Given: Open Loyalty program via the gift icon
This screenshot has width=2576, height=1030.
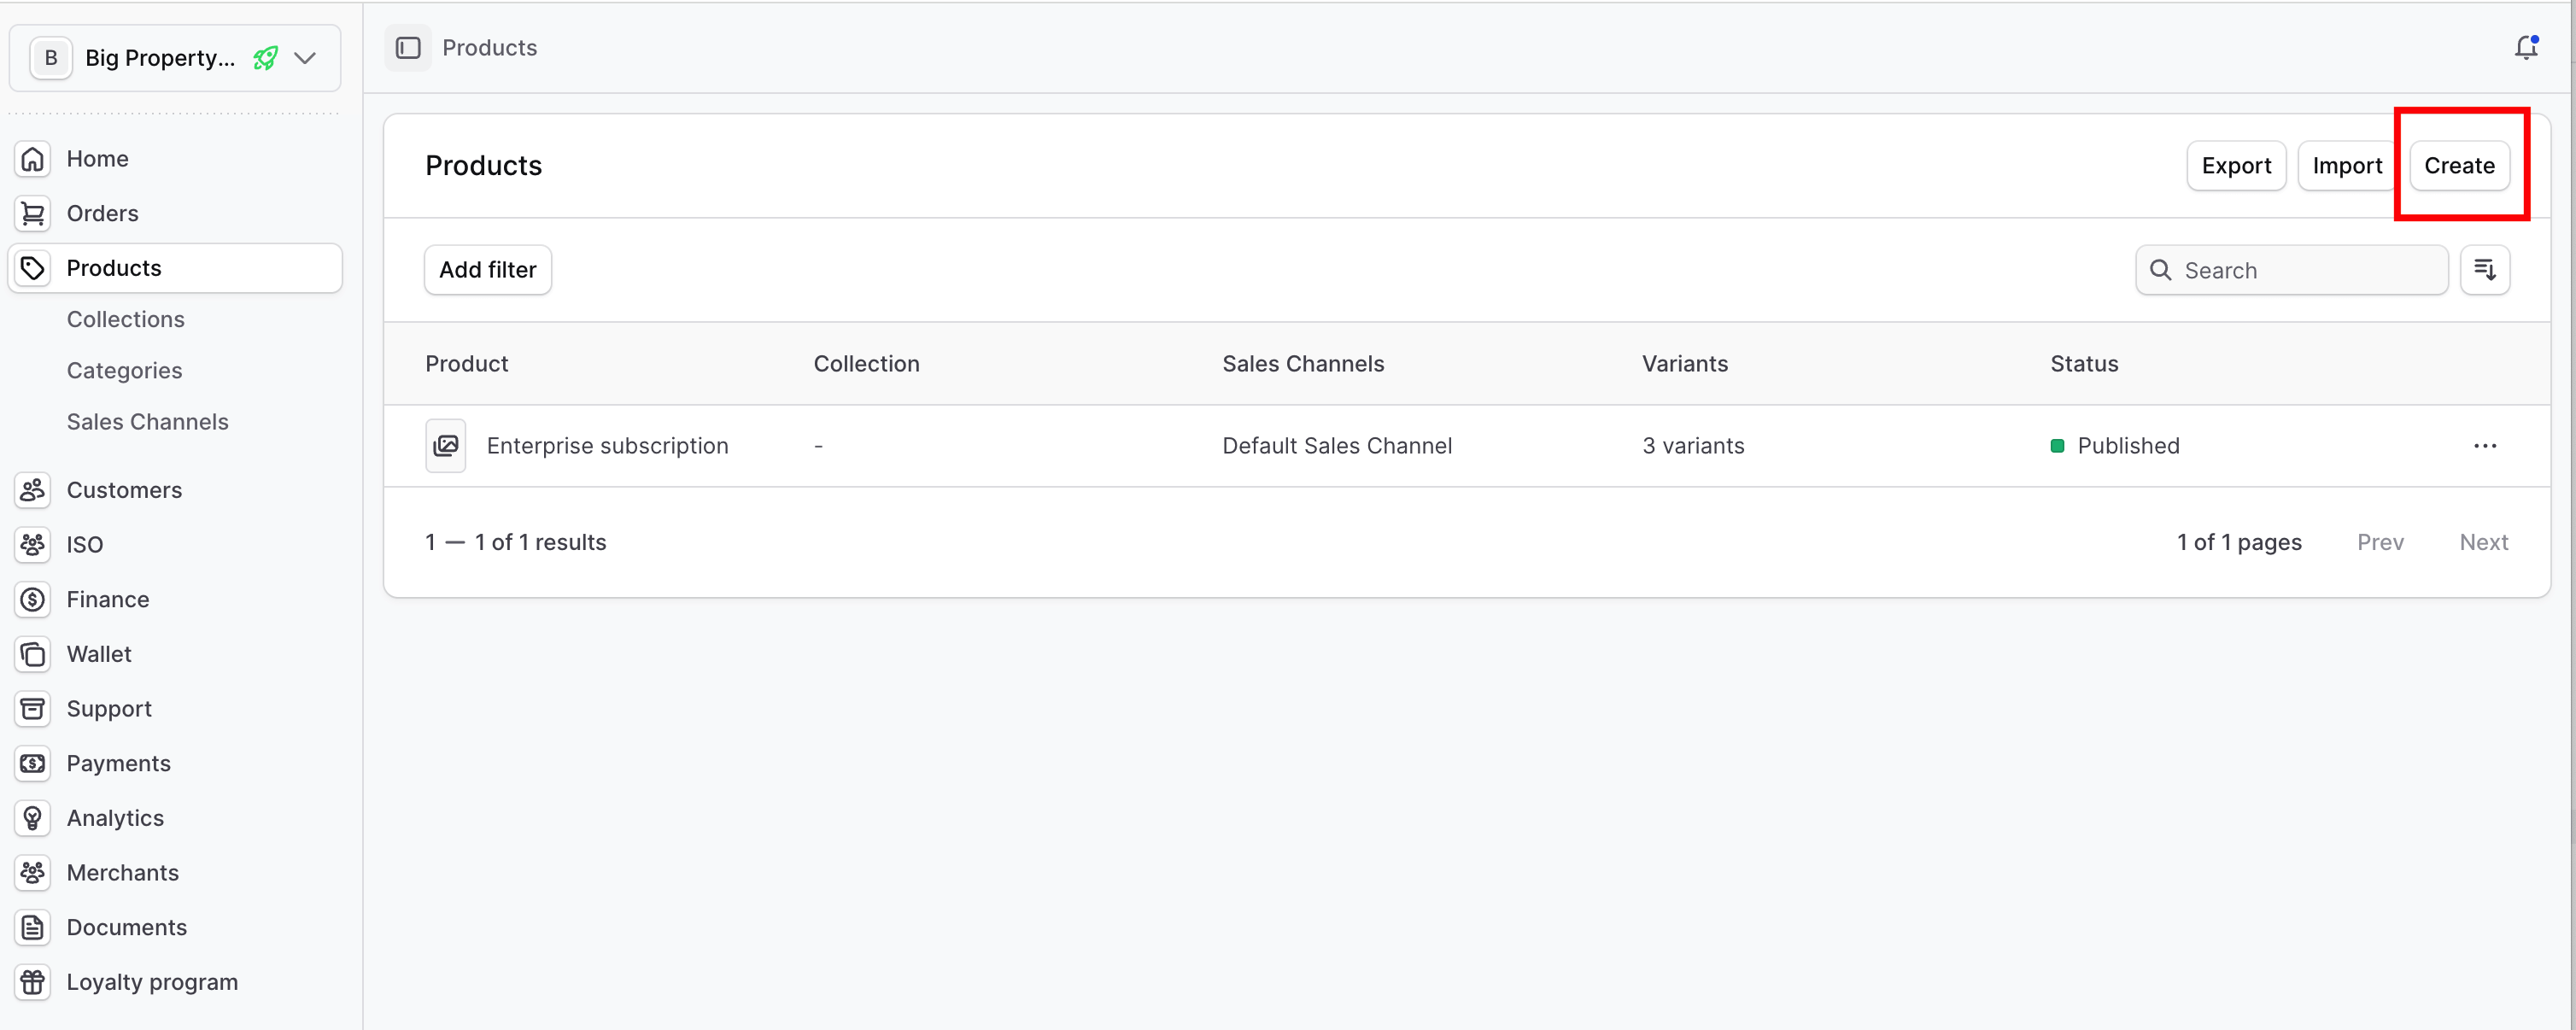Looking at the screenshot, I should point(33,981).
